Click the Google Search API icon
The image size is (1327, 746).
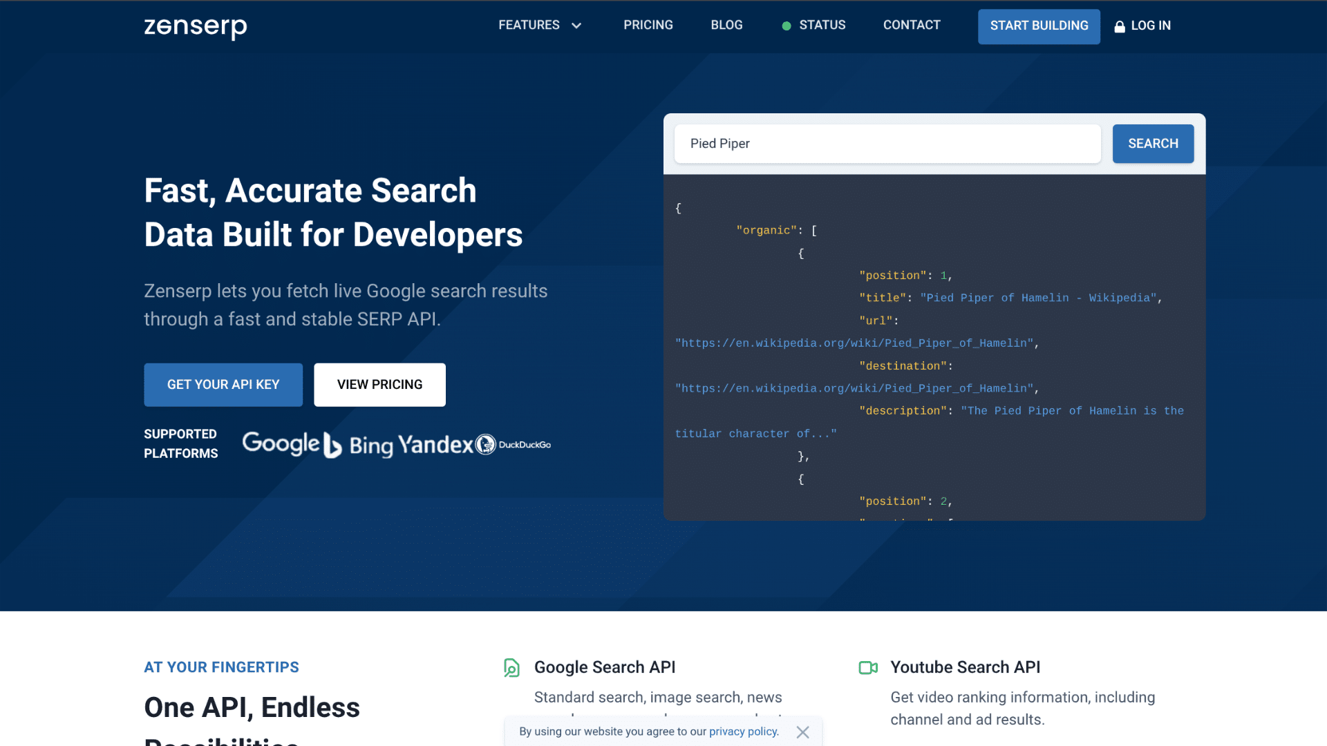point(511,667)
